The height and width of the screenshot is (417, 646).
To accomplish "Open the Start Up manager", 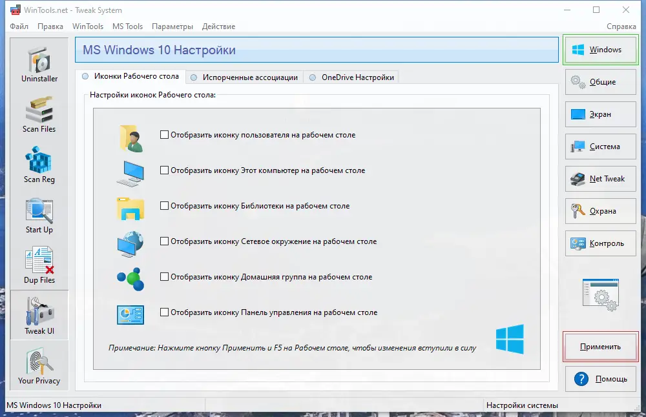I will point(39,216).
